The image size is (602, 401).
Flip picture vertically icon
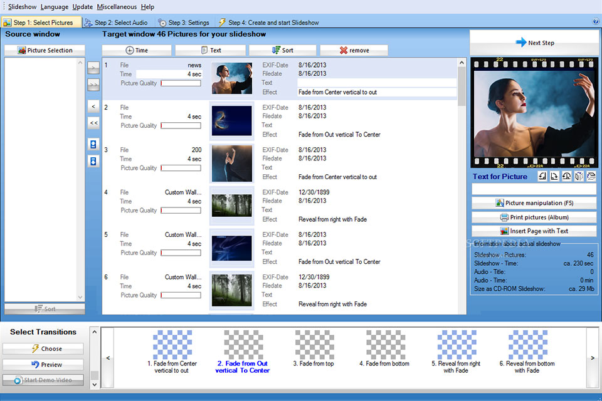point(591,176)
